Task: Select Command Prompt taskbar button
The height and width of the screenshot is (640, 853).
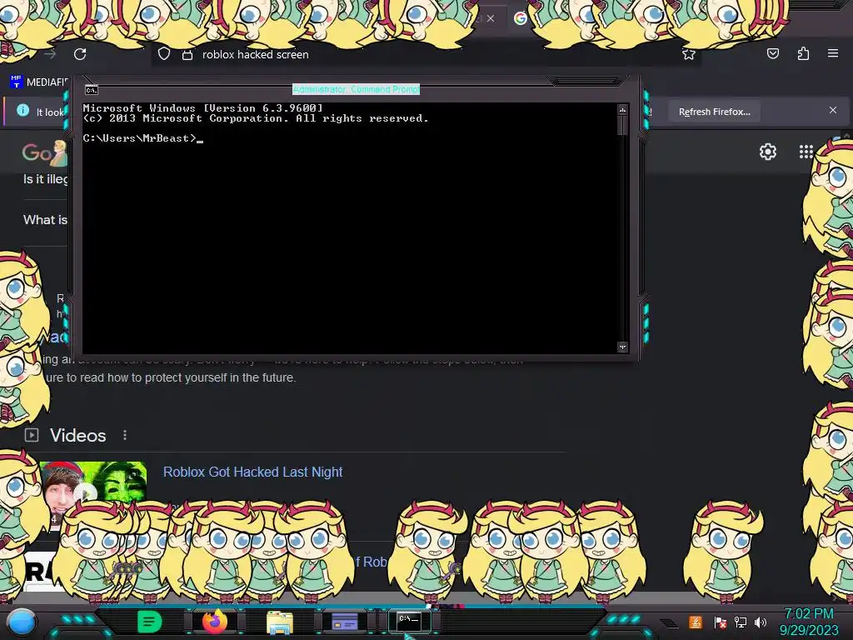Action: 409,621
